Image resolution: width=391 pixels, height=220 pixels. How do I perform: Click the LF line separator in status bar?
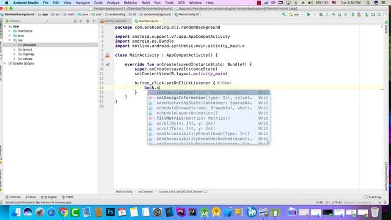click(x=327, y=202)
